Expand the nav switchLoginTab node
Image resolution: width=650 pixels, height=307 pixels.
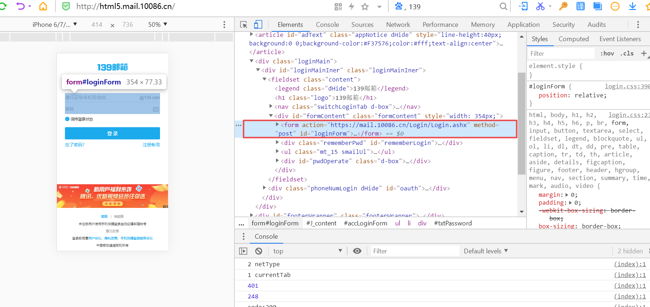[x=271, y=106]
